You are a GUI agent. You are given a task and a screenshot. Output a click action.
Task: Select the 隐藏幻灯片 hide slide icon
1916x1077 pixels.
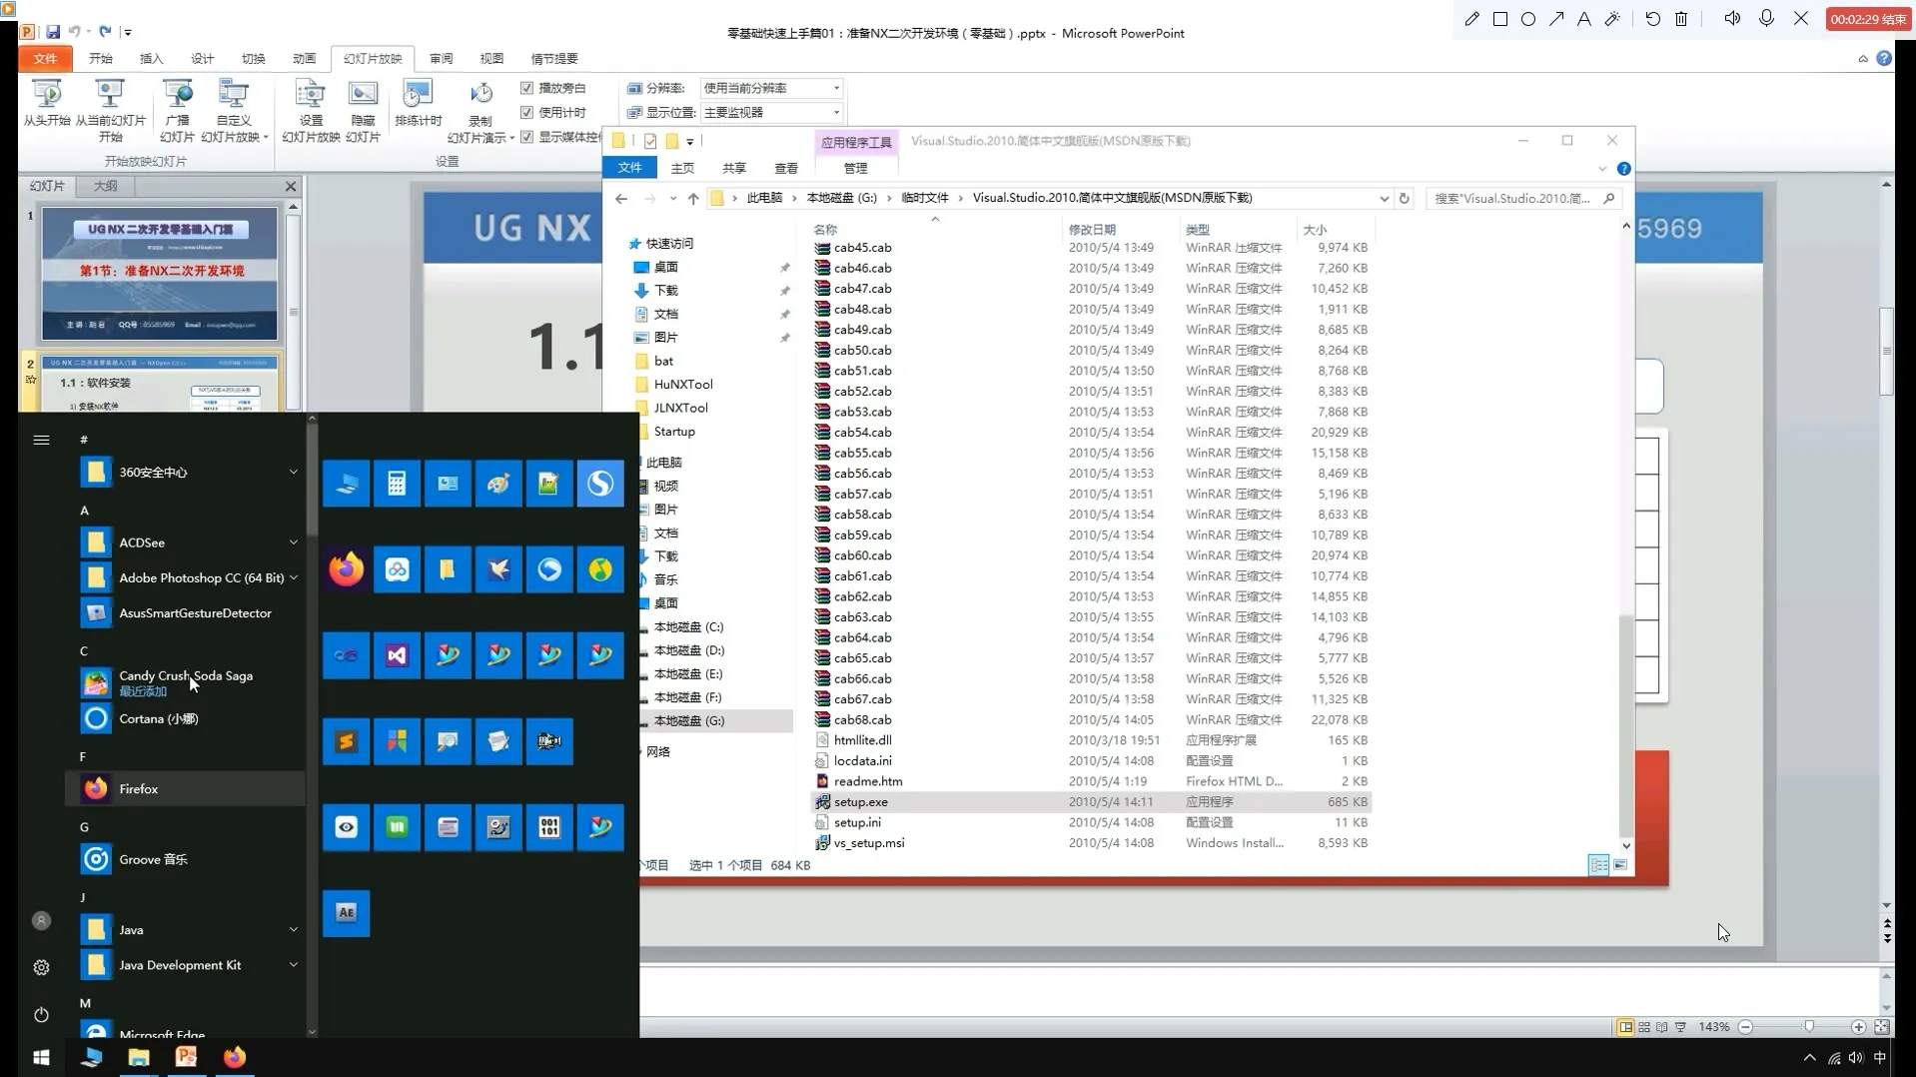point(363,103)
